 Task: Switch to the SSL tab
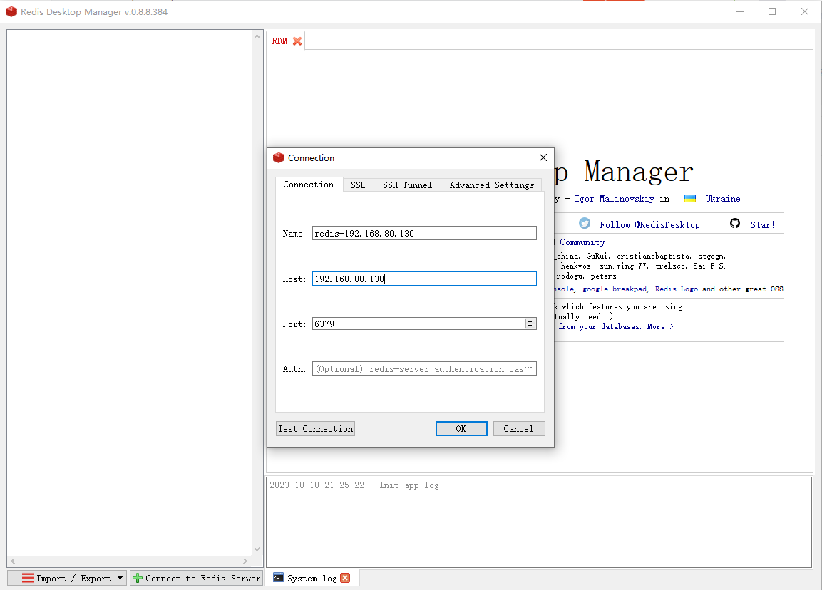(358, 185)
